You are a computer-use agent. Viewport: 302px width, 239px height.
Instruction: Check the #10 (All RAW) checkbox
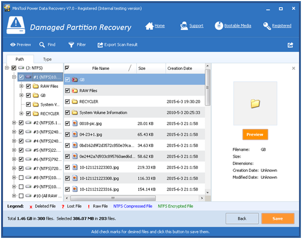21,196
